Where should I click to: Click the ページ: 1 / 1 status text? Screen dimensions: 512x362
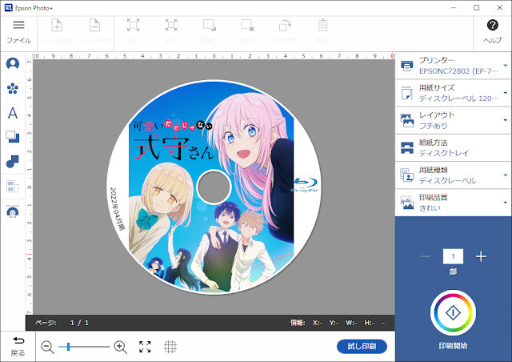coord(62,323)
